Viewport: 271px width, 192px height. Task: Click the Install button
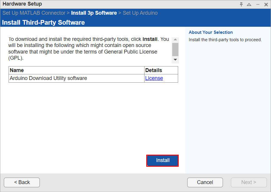(162, 161)
